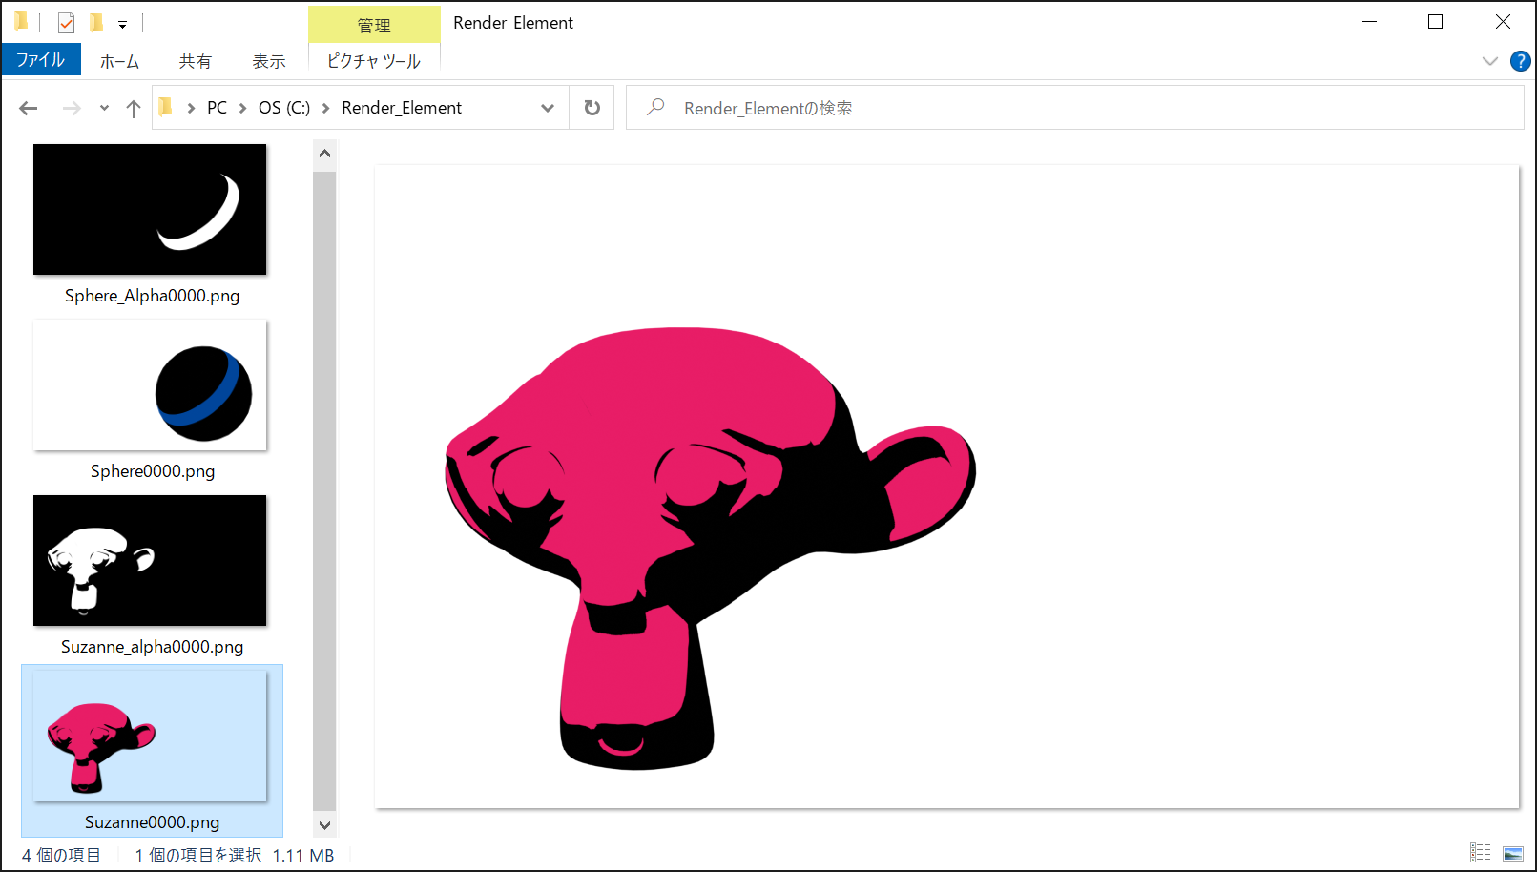Click the Suzanne0000.png file name
This screenshot has width=1537, height=872.
(x=152, y=822)
